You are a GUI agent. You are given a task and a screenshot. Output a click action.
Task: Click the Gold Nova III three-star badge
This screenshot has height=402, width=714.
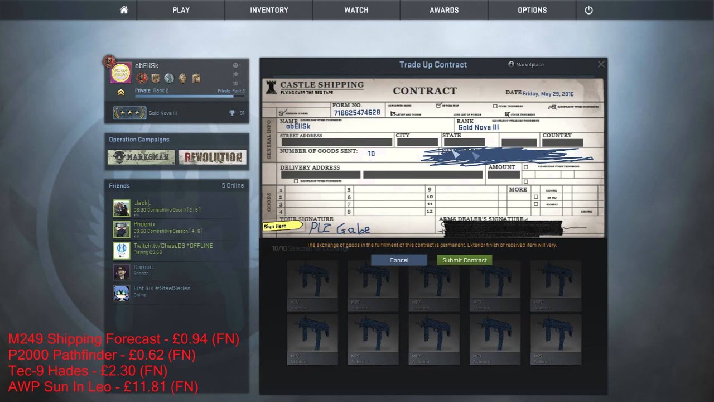coord(129,113)
